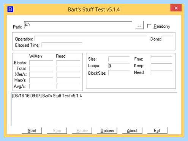
Task: Click the Operation status field
Action: coord(90,38)
